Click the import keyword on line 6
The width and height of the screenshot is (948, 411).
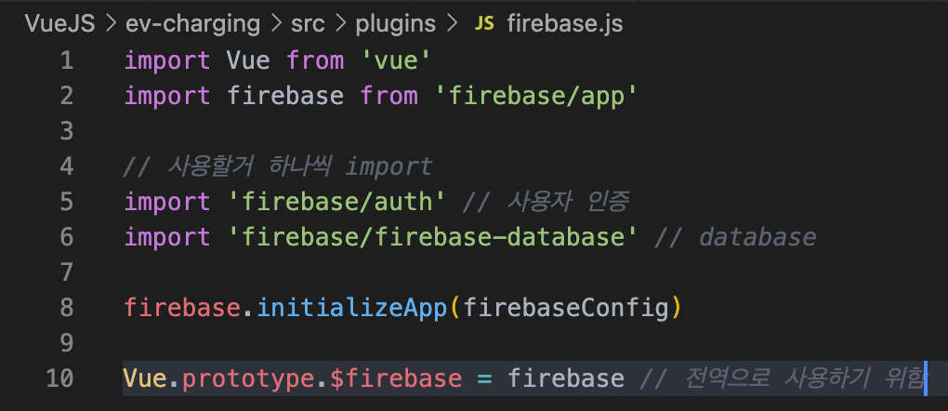167,237
